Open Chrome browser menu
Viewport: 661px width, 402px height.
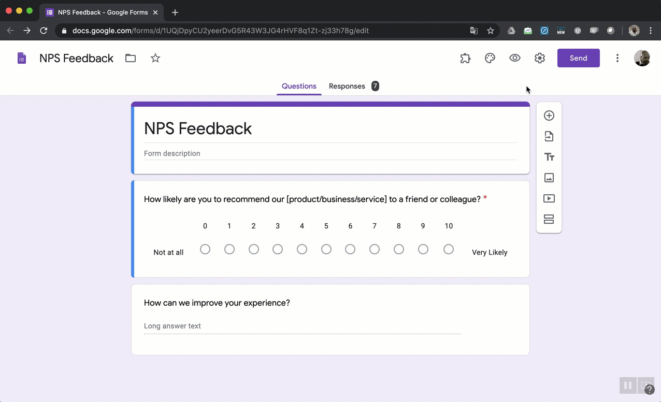(651, 31)
